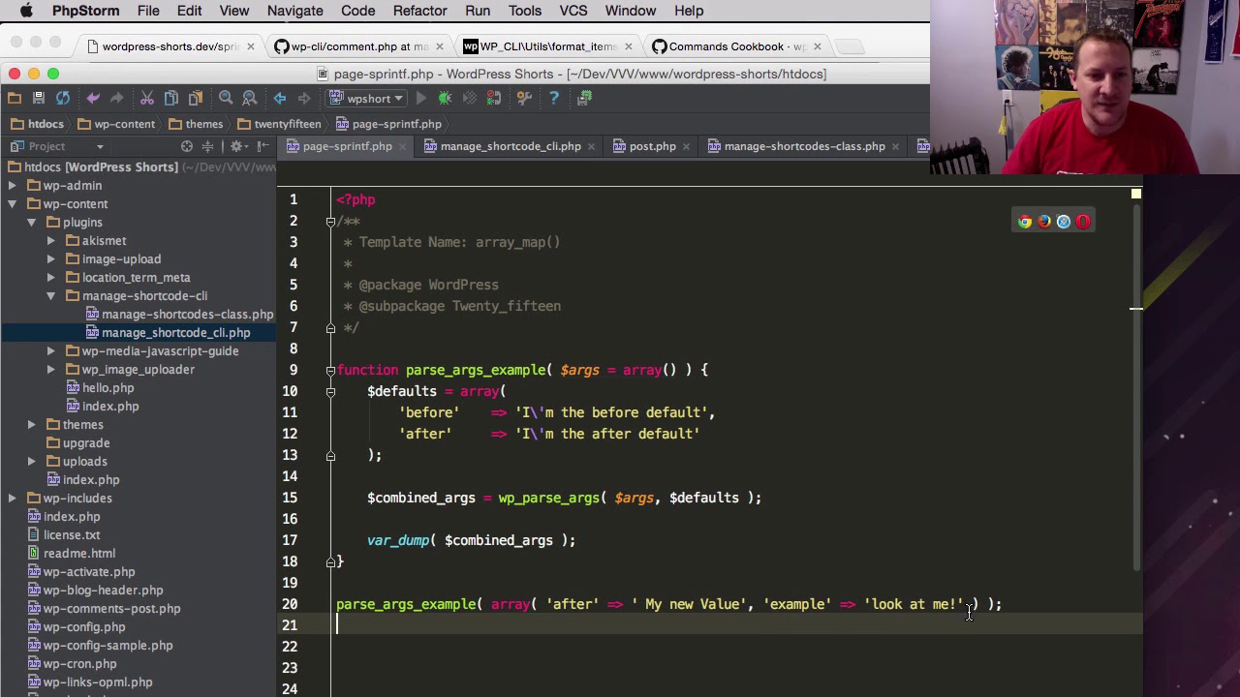Click the Save All toolbar icon
This screenshot has height=697, width=1240.
coord(39,98)
